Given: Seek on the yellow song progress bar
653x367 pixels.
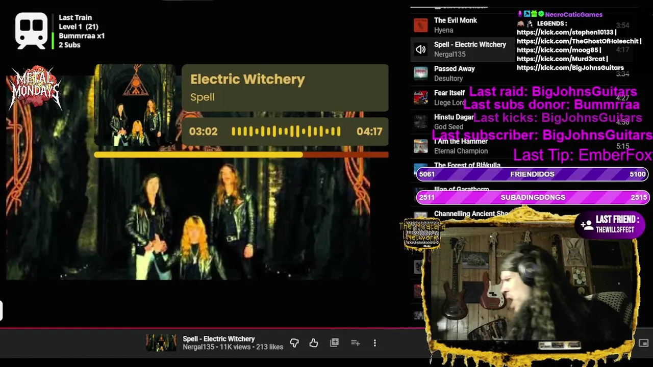Looking at the screenshot, I should click(x=241, y=154).
